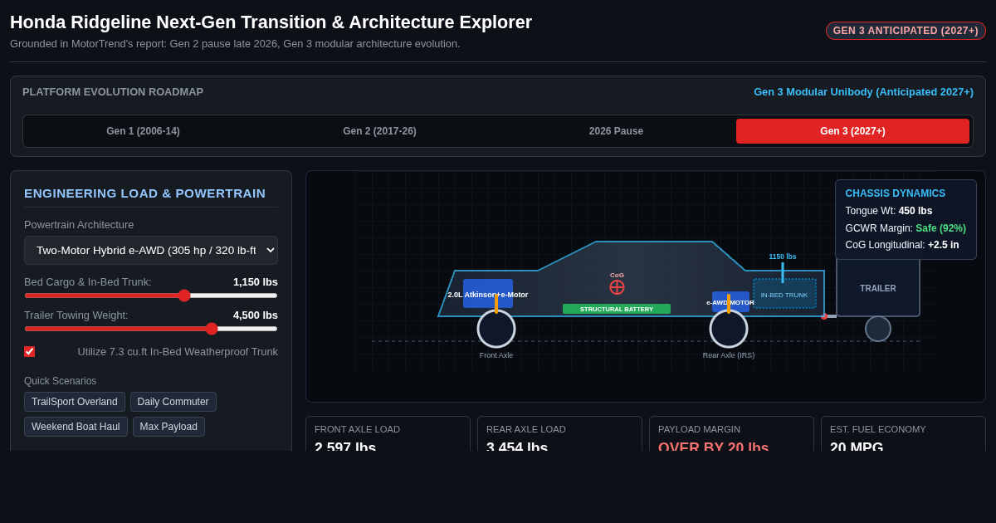Select the Gen 2 (2017-26) roadmap tab

tap(379, 131)
